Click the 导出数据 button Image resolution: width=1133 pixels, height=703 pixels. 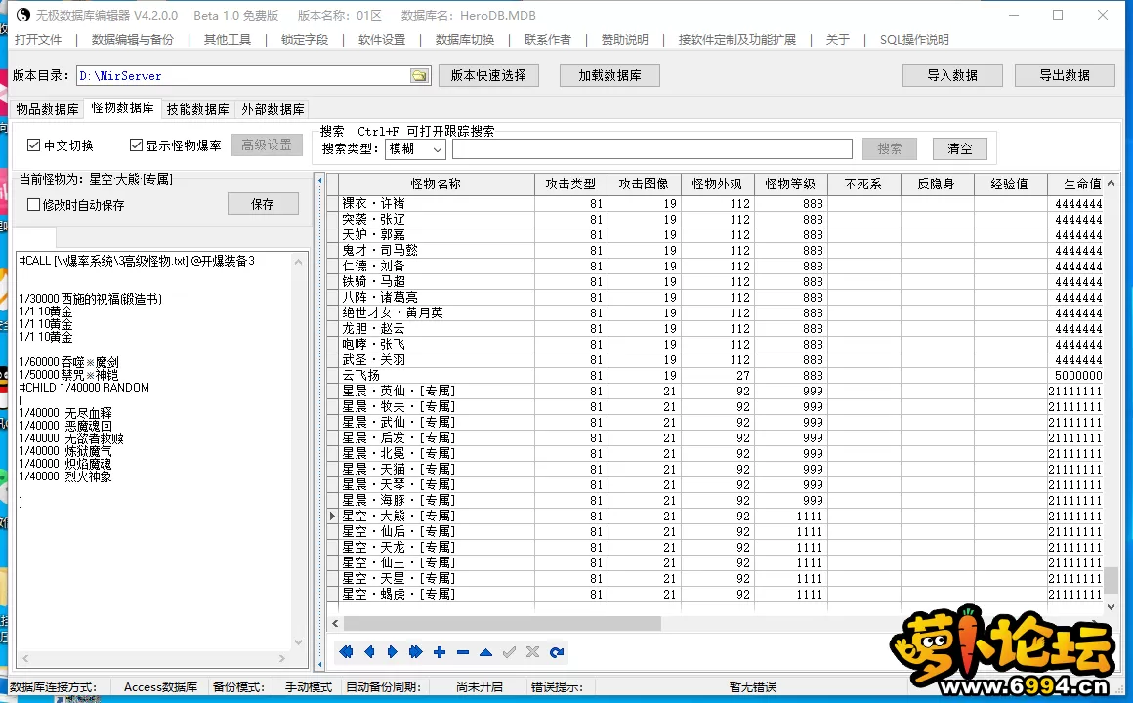click(x=1065, y=75)
